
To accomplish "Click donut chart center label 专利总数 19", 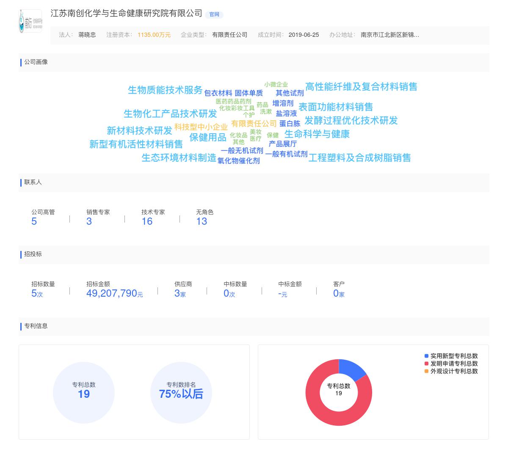I will click(339, 389).
